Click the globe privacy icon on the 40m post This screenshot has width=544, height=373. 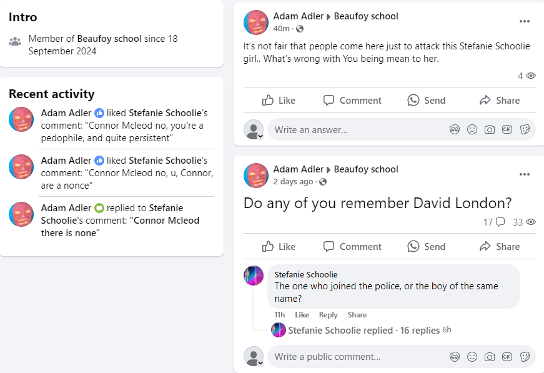pyautogui.click(x=300, y=29)
